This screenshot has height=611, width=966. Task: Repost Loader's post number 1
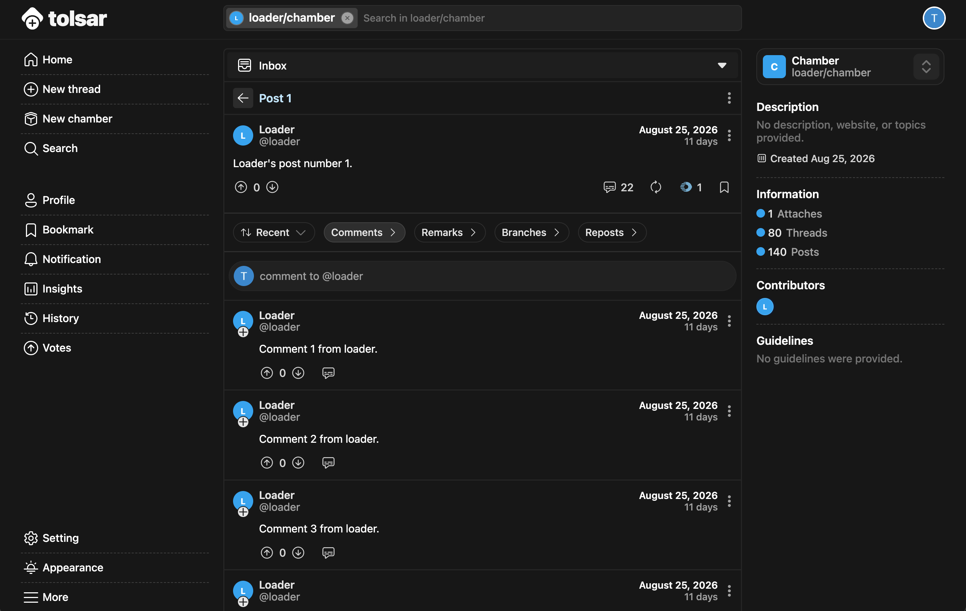[x=656, y=187]
